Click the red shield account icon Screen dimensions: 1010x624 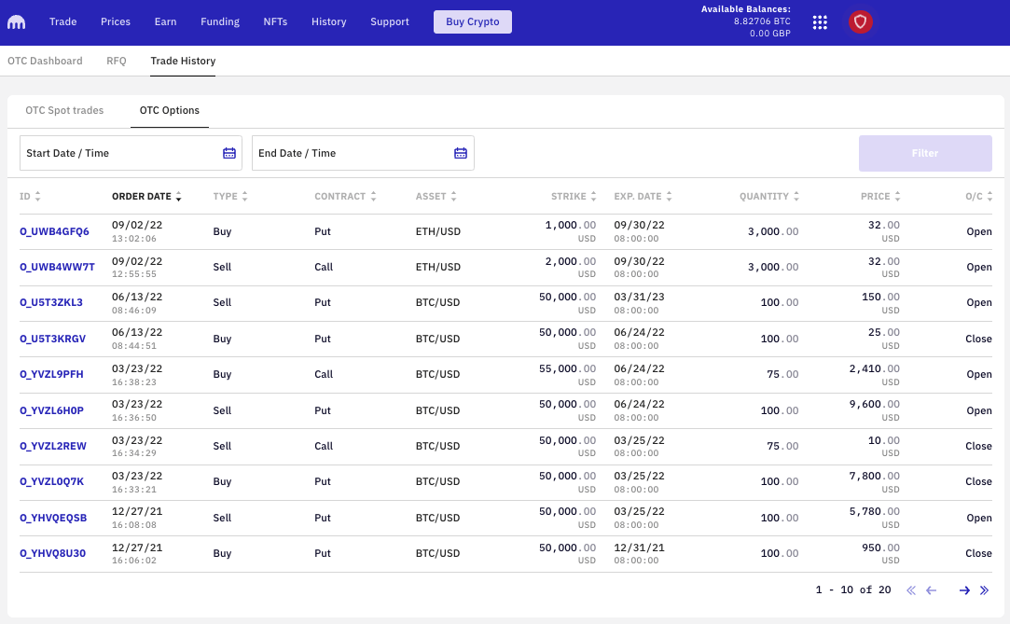click(860, 22)
